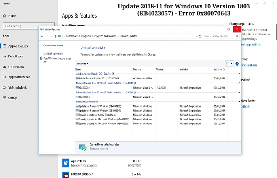Click Control Panel in the address breadcrumb
This screenshot has width=277, height=178.
[71, 36]
